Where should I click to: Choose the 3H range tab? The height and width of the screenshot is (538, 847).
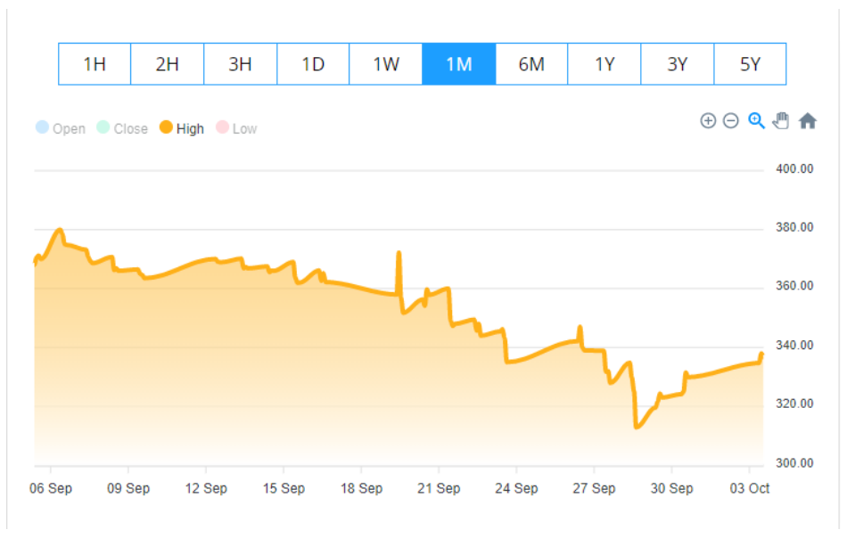pos(240,64)
